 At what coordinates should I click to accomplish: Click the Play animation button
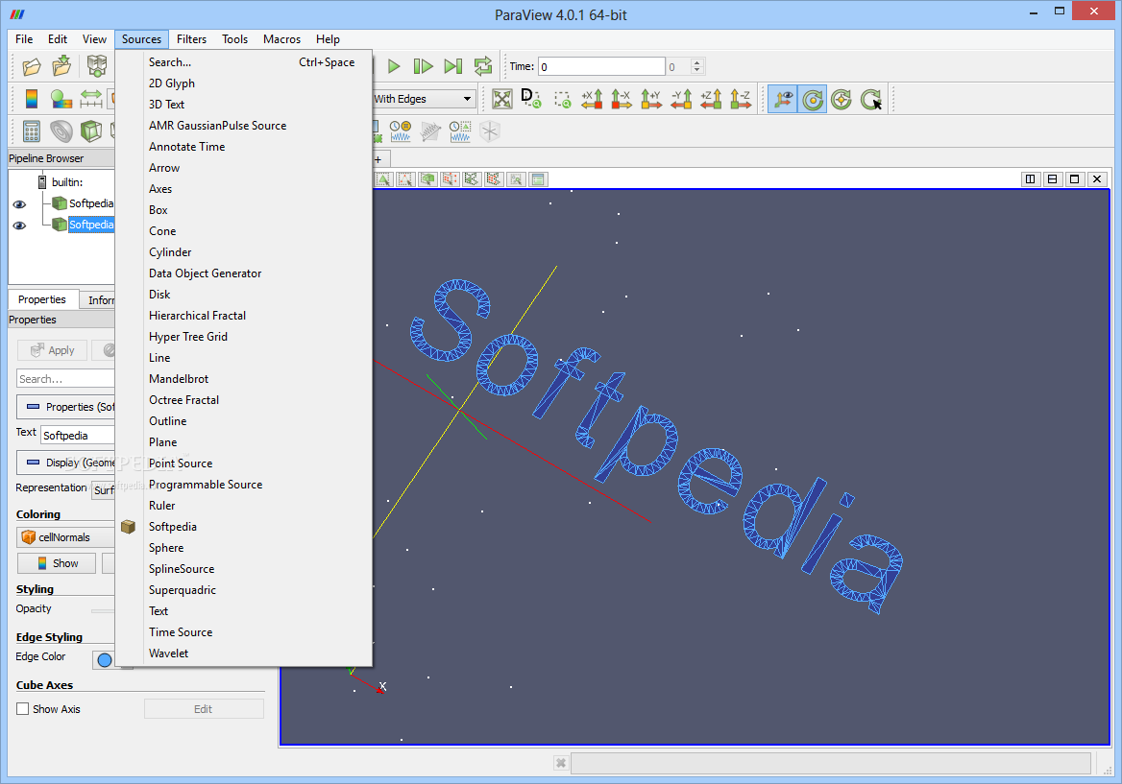pyautogui.click(x=394, y=66)
